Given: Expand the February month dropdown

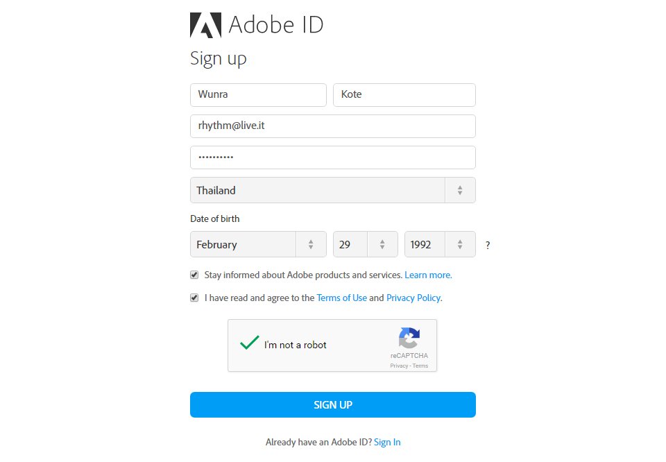Looking at the screenshot, I should pos(257,244).
